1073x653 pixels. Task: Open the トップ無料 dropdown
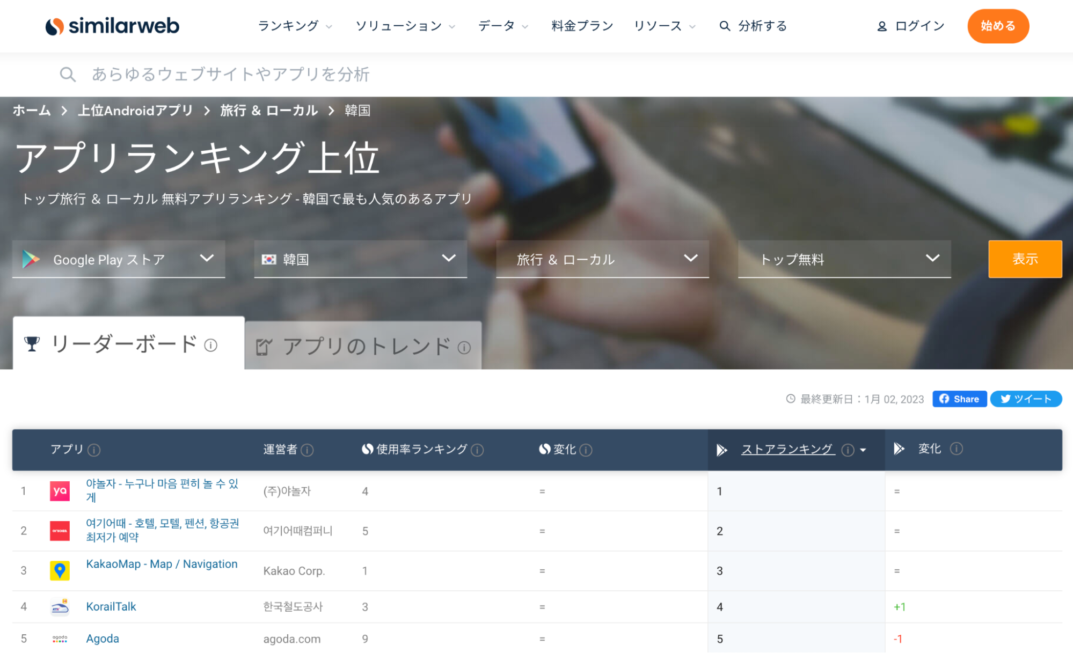coord(844,259)
